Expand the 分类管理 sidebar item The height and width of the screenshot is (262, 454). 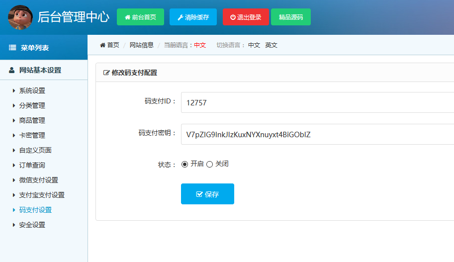pos(32,105)
